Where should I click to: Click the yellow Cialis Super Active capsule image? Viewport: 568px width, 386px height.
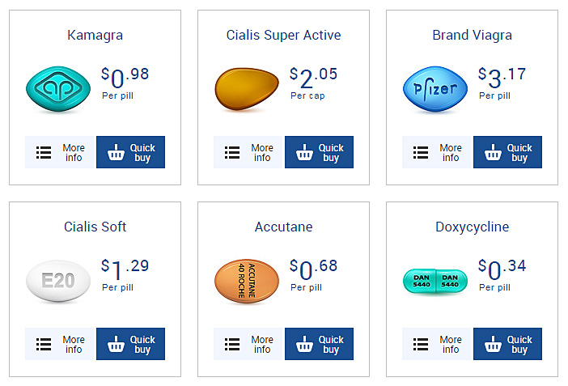tap(247, 89)
